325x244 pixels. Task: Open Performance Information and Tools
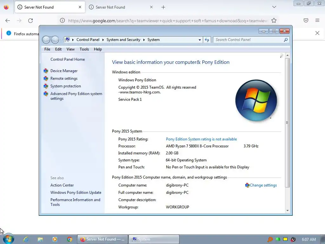pos(75,202)
